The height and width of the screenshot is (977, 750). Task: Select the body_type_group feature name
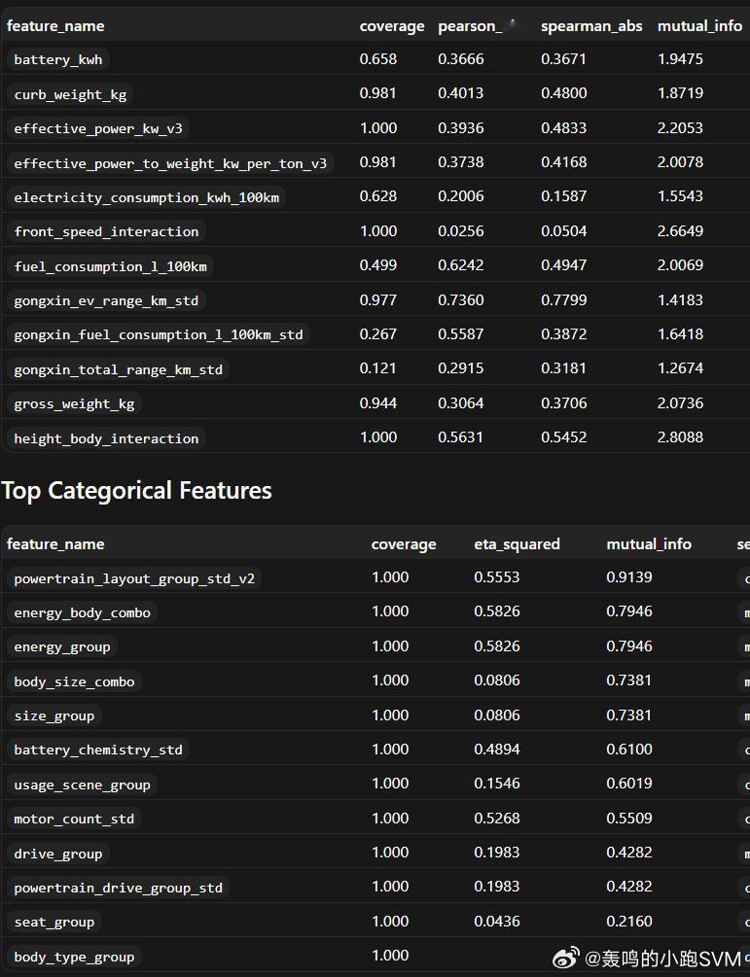74,957
